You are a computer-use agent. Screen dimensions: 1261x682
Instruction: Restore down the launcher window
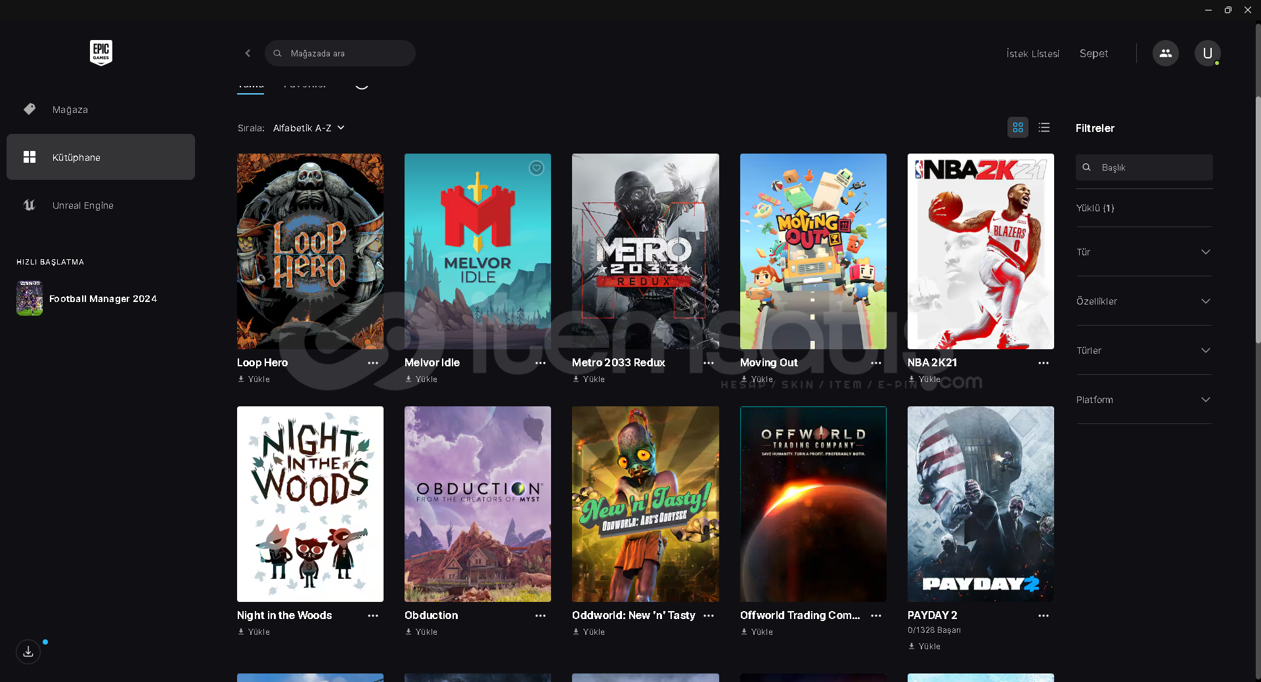[x=1228, y=10]
